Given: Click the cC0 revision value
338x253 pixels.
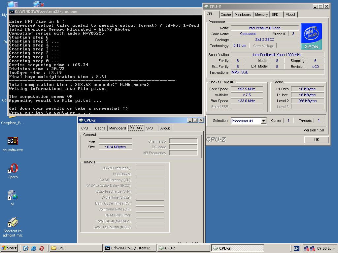Looking at the screenshot, I should tap(315, 67).
